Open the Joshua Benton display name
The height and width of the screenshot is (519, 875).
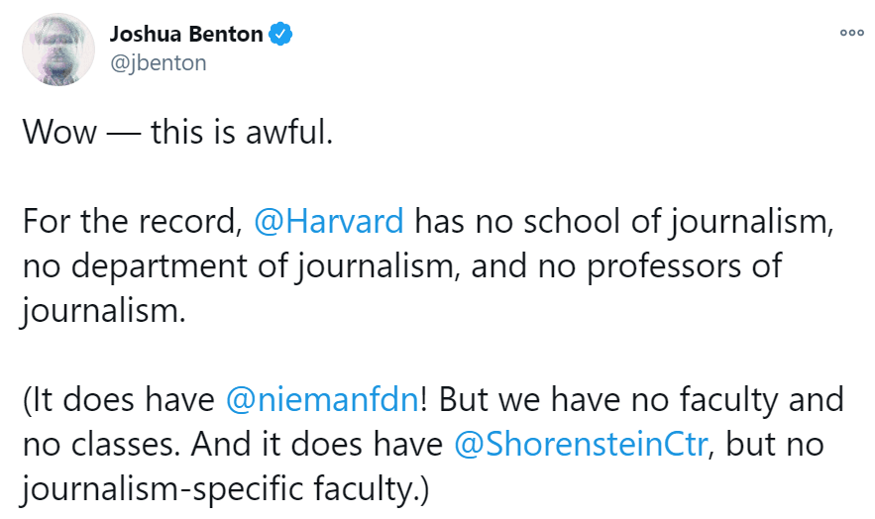click(x=186, y=34)
